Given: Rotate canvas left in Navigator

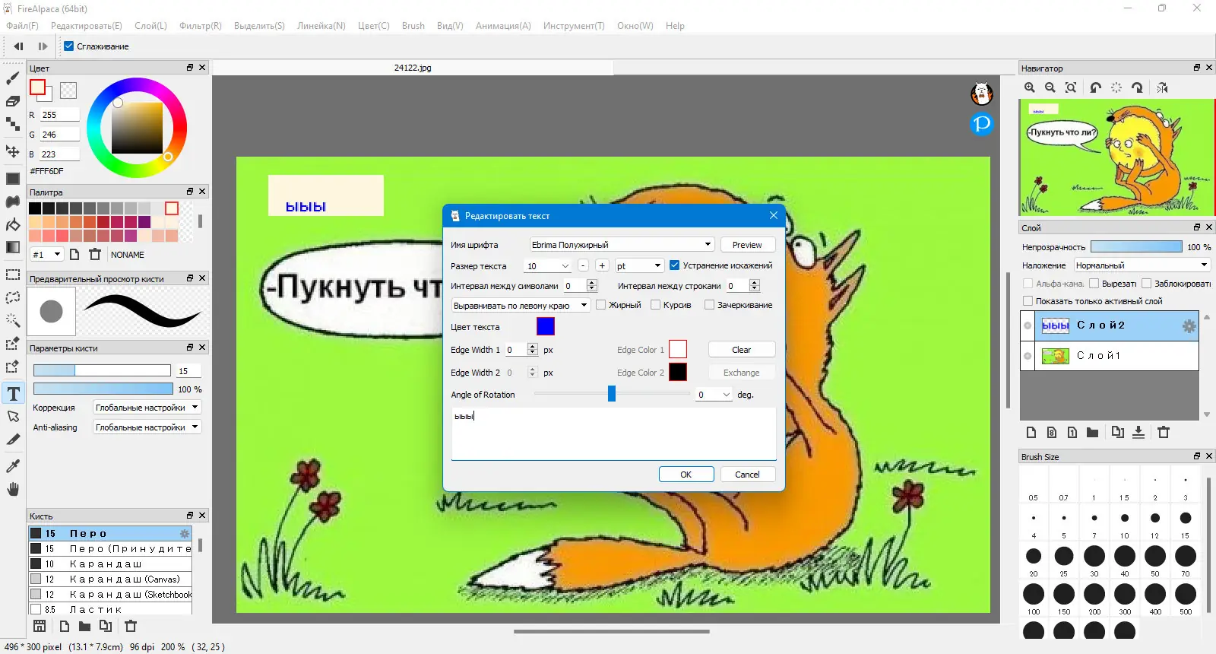Looking at the screenshot, I should [x=1095, y=87].
